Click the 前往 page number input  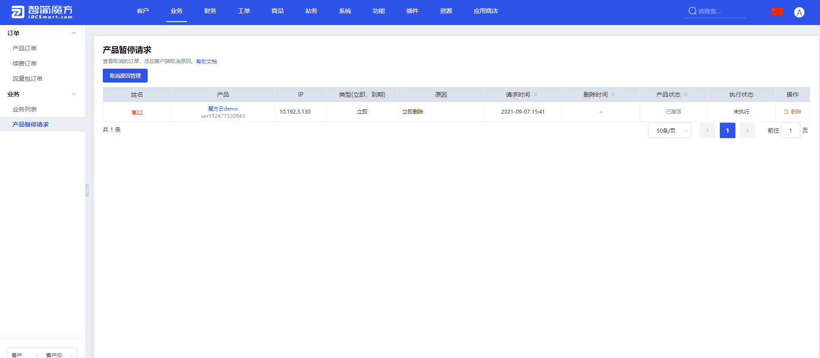click(791, 130)
